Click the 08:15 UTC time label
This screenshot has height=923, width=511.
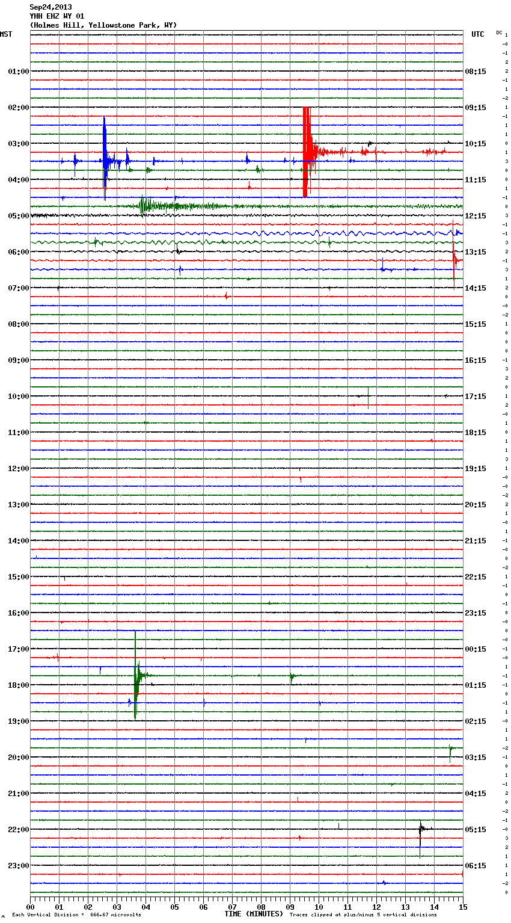coord(476,72)
